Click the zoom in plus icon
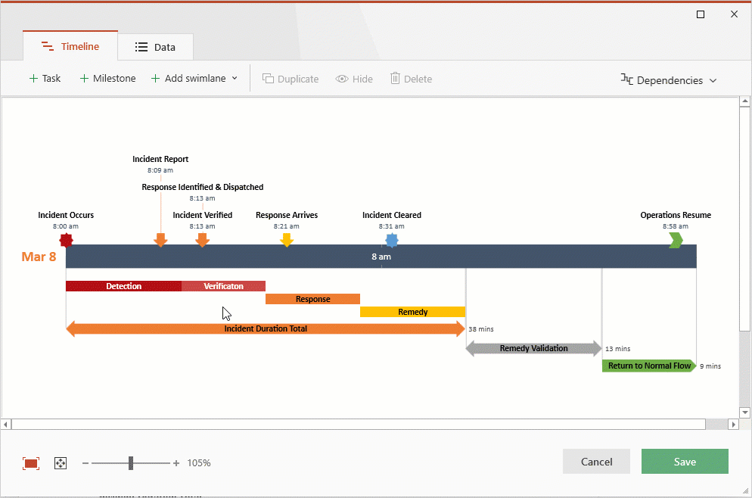 (176, 462)
